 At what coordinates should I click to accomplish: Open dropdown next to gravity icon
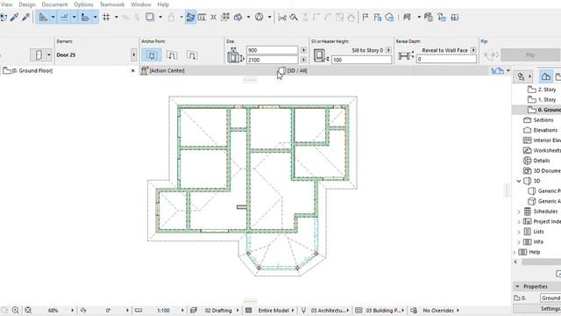(x=160, y=18)
